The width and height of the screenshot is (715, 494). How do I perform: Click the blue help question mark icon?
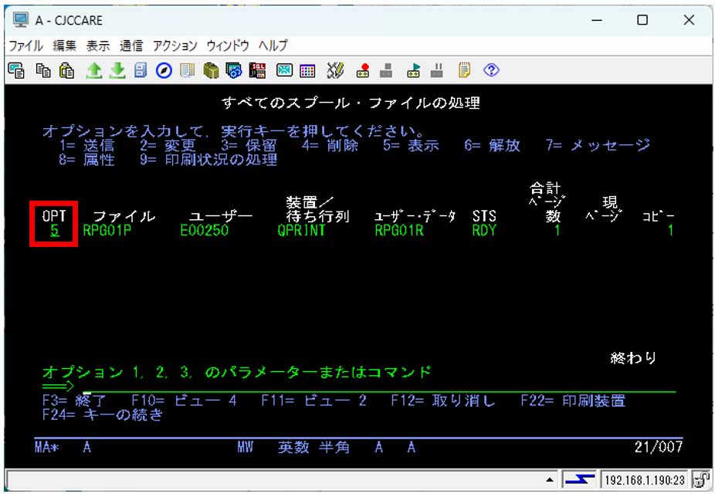click(491, 71)
